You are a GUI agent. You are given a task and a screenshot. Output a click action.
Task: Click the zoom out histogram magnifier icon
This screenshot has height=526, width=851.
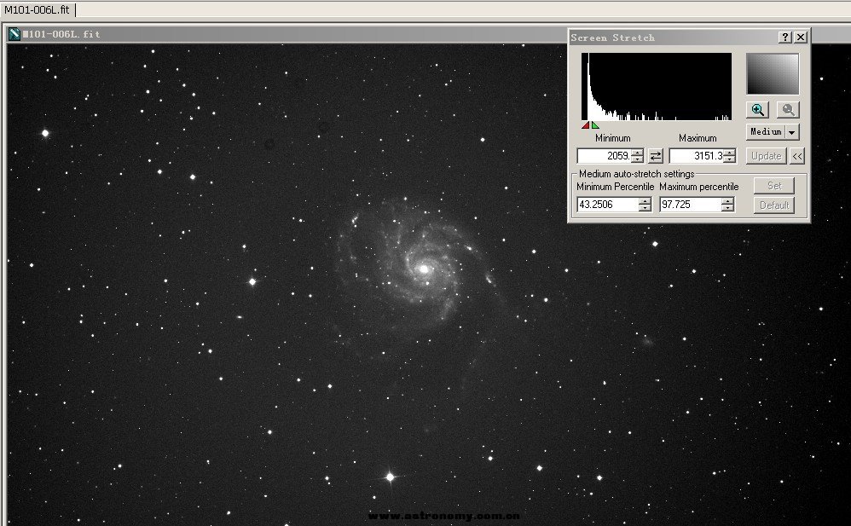click(x=788, y=110)
